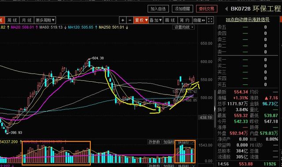This screenshot has height=167, width=282.
Task: Click 改参数 on volume indicator panel
Action: pyautogui.click(x=154, y=142)
